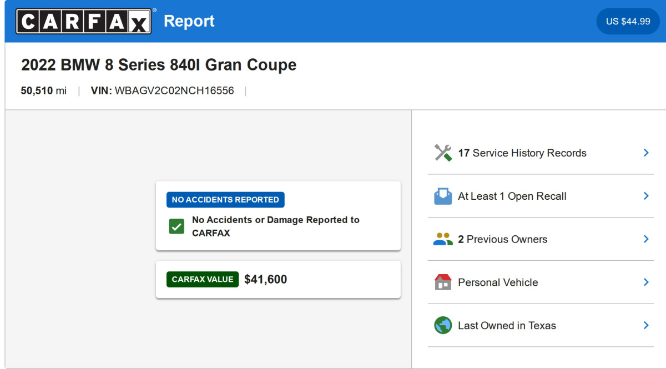Click the US $44.99 price button

point(628,21)
